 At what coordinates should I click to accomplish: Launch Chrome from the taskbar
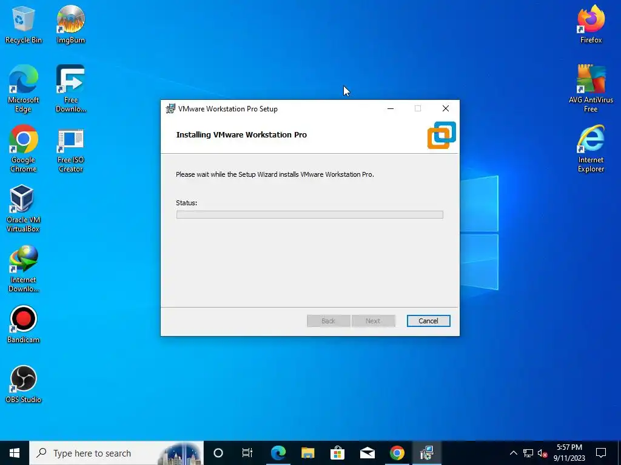pyautogui.click(x=397, y=453)
